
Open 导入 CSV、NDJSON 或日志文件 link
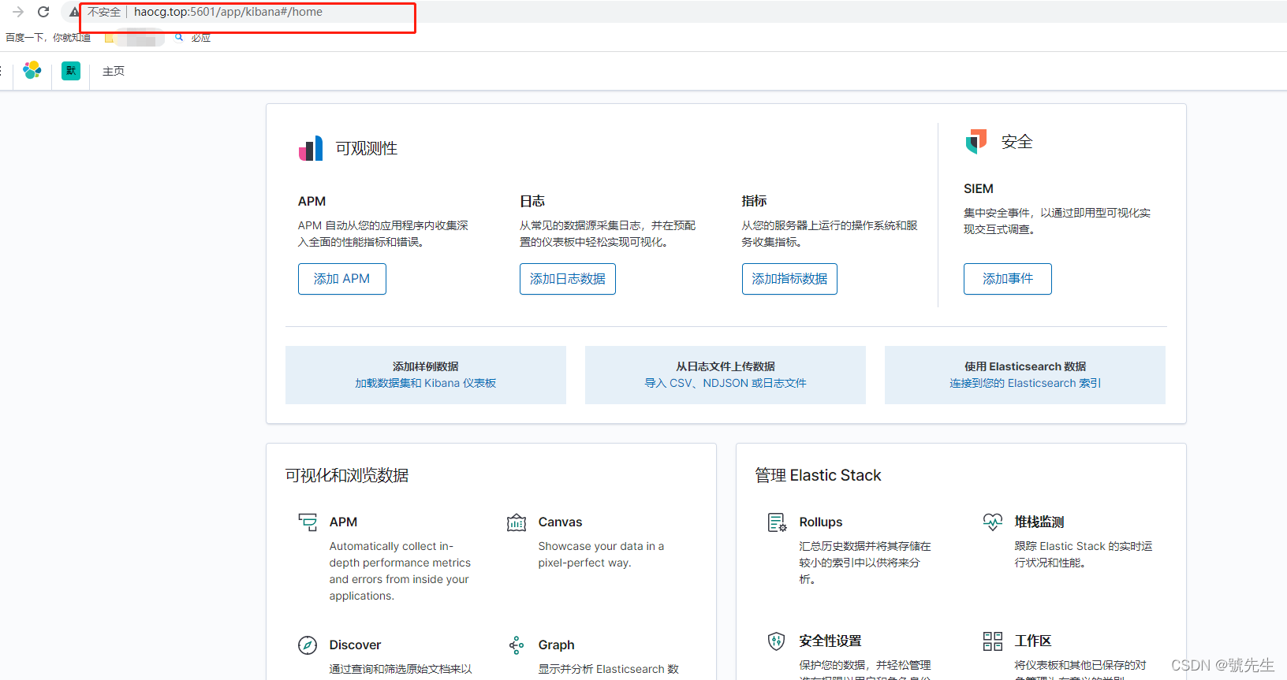(726, 383)
